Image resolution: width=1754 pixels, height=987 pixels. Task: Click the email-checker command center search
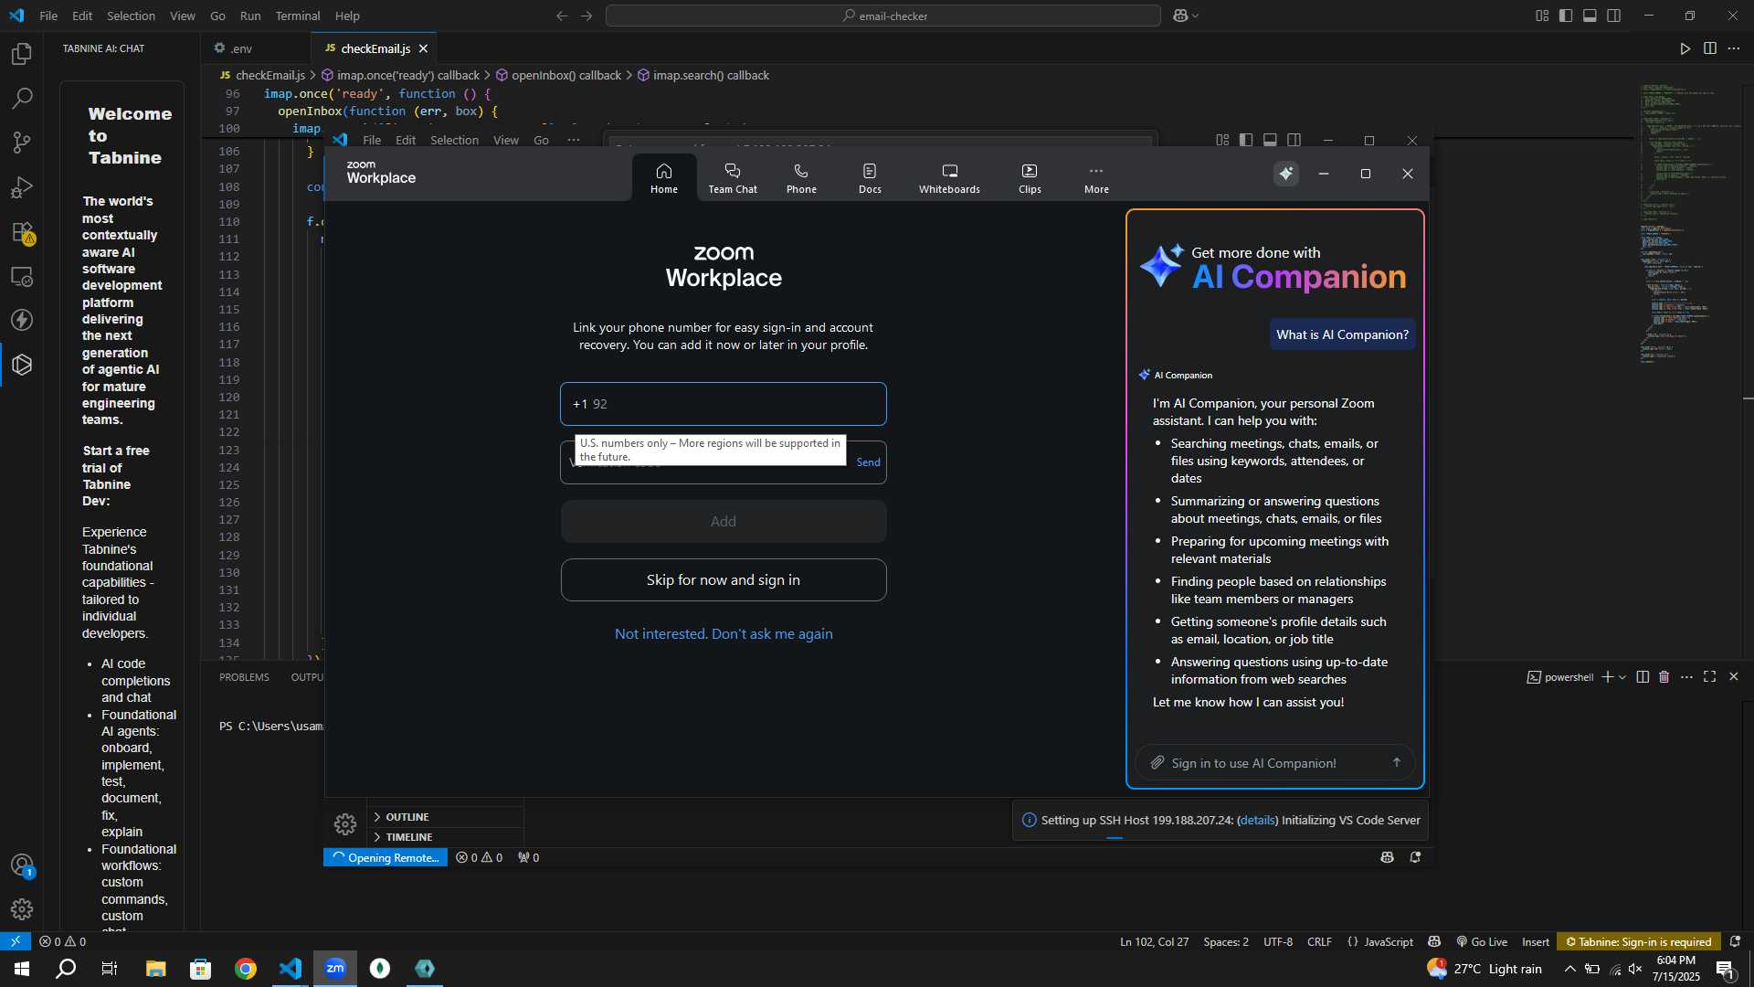883,16
